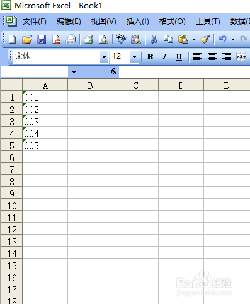Select cell containing 001
250x304 pixels.
coord(45,97)
